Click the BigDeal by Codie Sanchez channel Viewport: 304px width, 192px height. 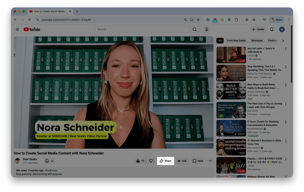(x=260, y=74)
